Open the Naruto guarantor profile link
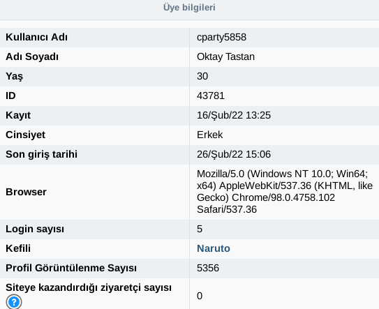 [x=214, y=248]
